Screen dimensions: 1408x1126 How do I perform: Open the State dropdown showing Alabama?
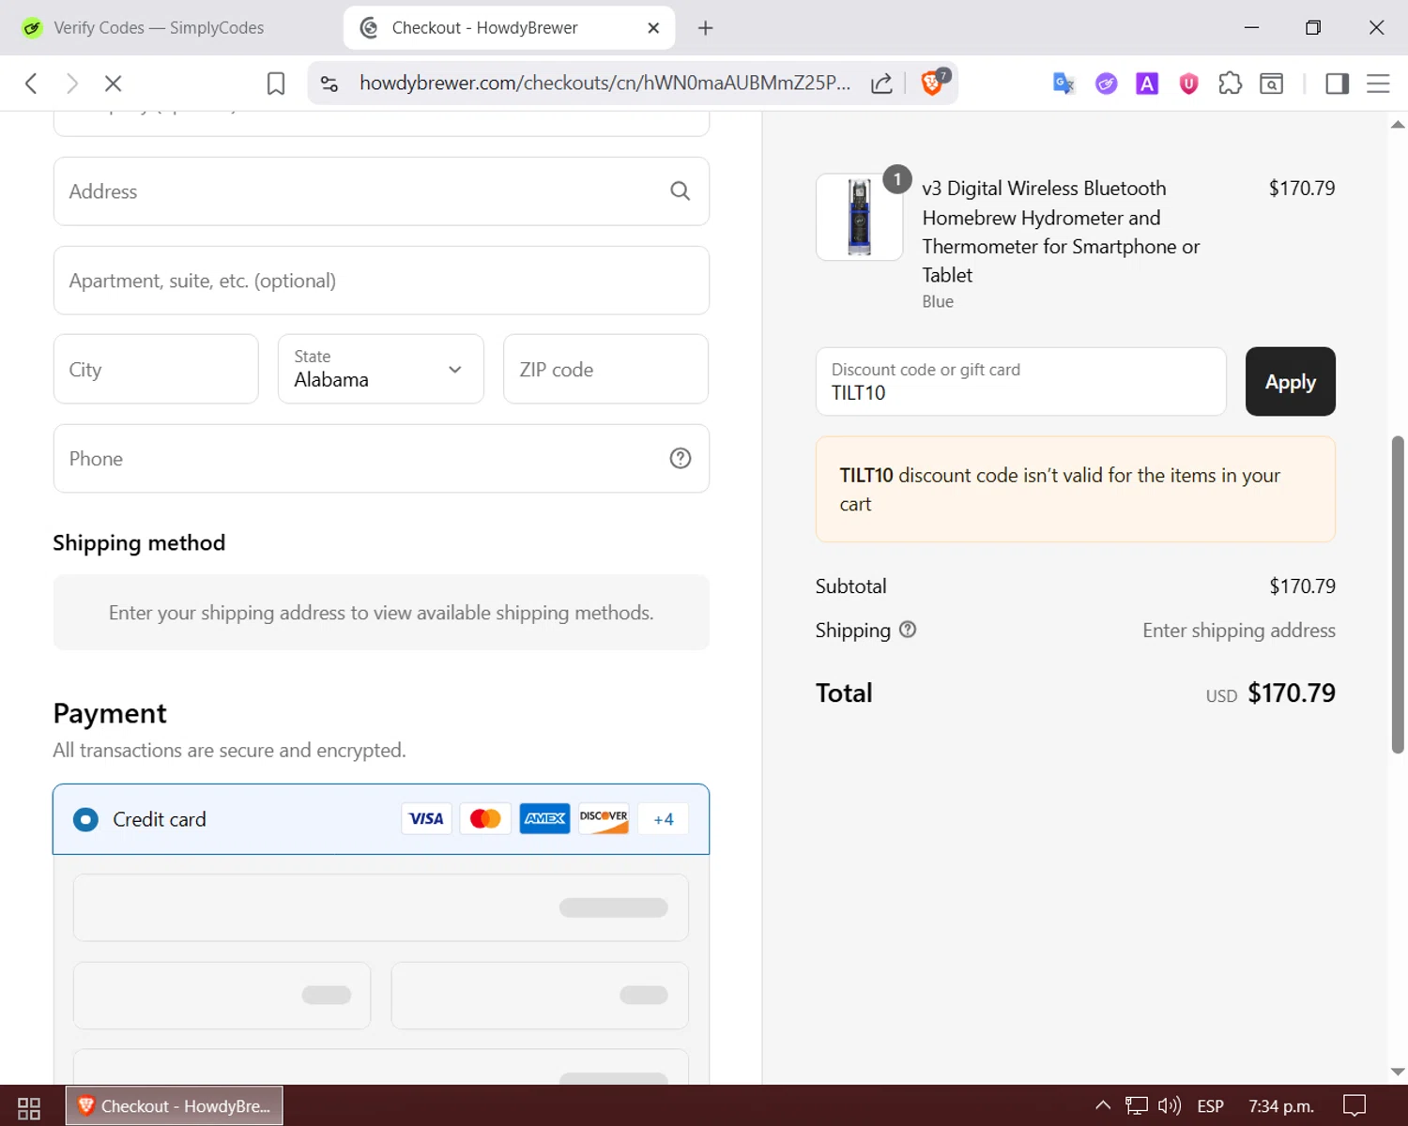coord(381,369)
